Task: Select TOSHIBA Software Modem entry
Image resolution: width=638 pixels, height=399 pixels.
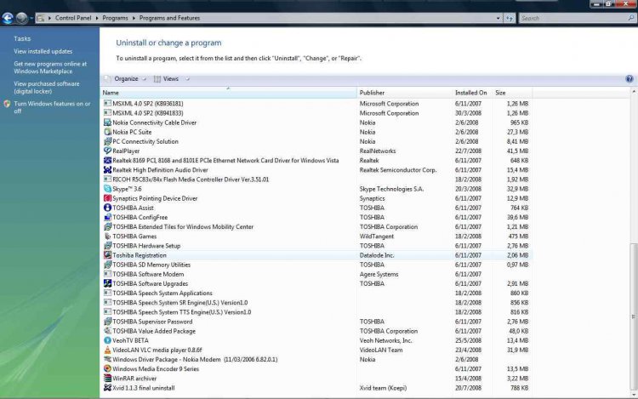Action: [x=316, y=274]
